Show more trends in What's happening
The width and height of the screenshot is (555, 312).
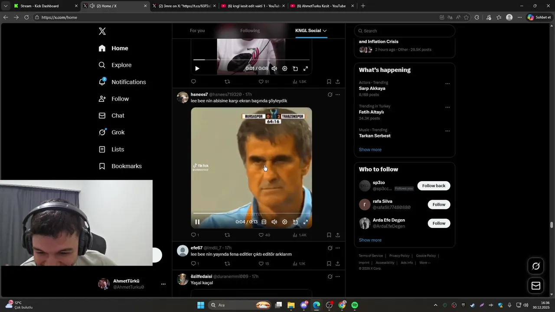pos(370,149)
